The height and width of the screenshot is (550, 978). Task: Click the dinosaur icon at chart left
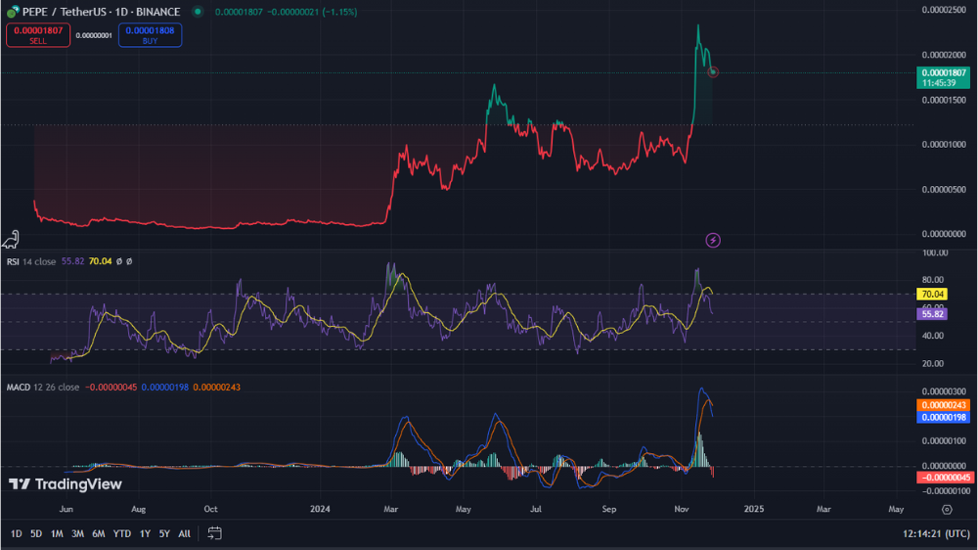[11, 240]
